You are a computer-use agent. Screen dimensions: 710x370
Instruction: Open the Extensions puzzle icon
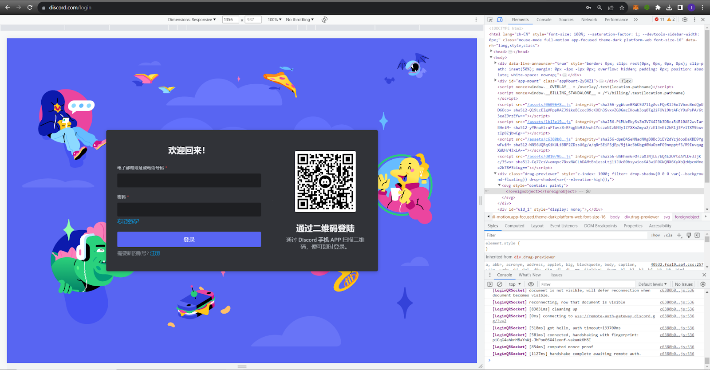[658, 8]
